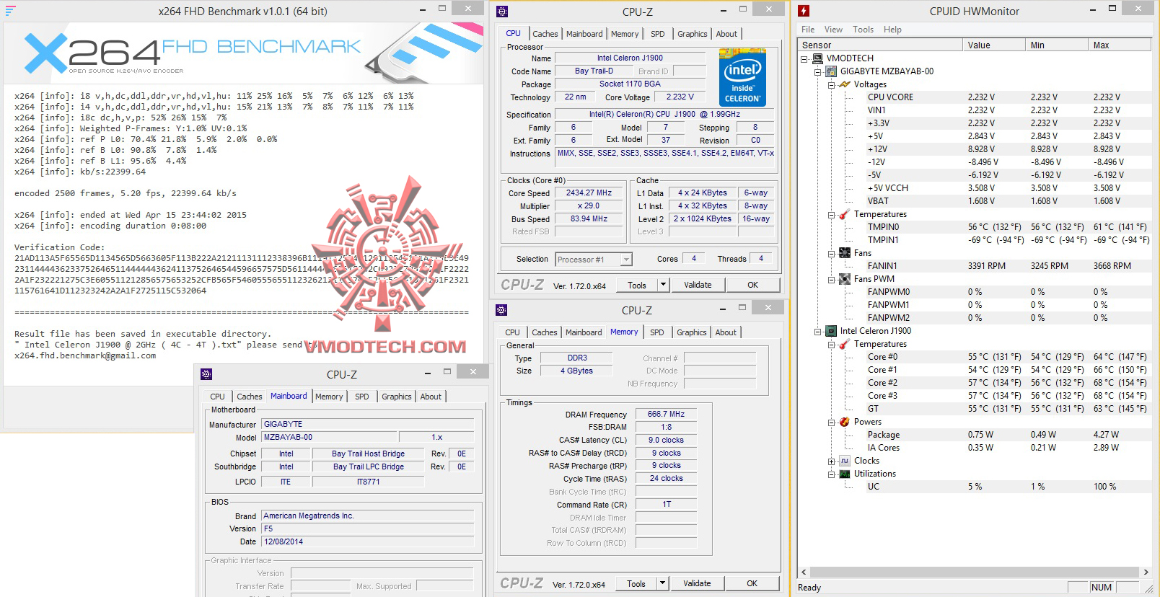The height and width of the screenshot is (597, 1160).
Task: Click the Tools button in the CPU-Z Memory-tab window
Action: (636, 583)
